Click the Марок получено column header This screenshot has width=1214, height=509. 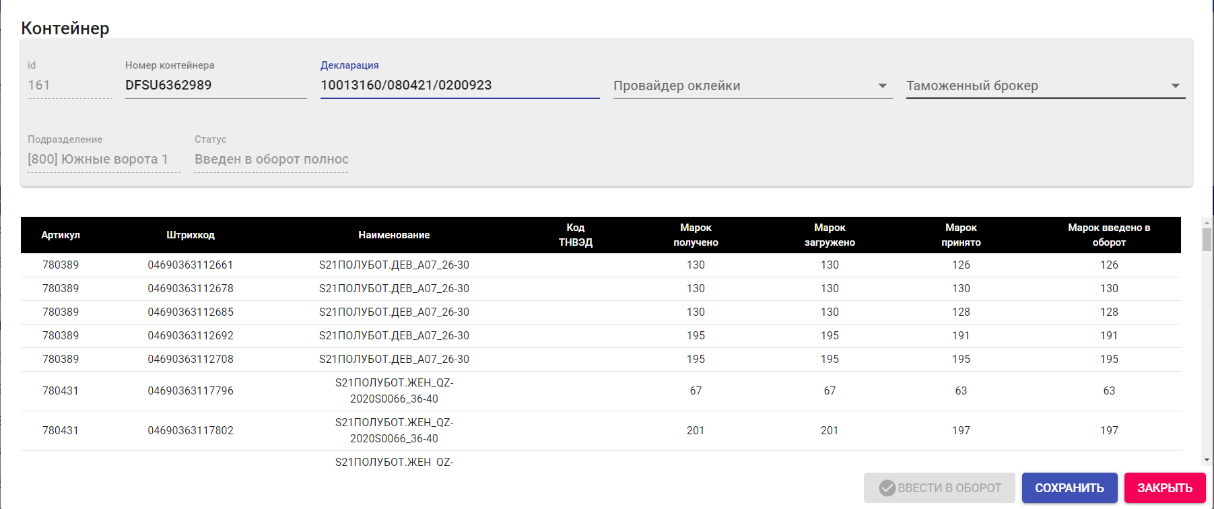point(696,235)
